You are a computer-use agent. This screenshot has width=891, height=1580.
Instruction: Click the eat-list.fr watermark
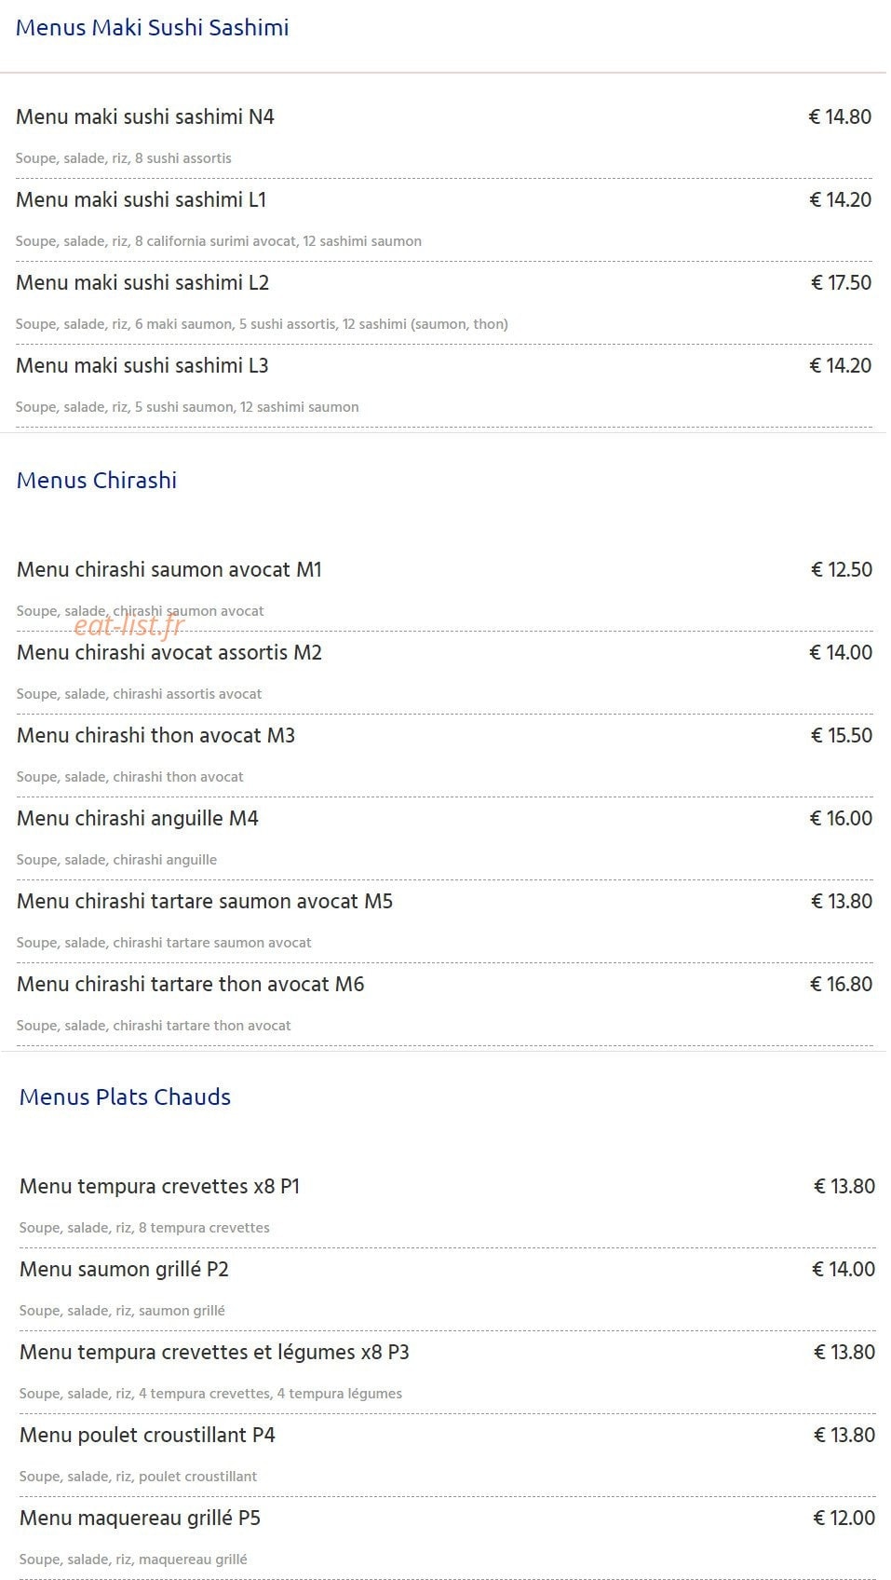pos(129,625)
